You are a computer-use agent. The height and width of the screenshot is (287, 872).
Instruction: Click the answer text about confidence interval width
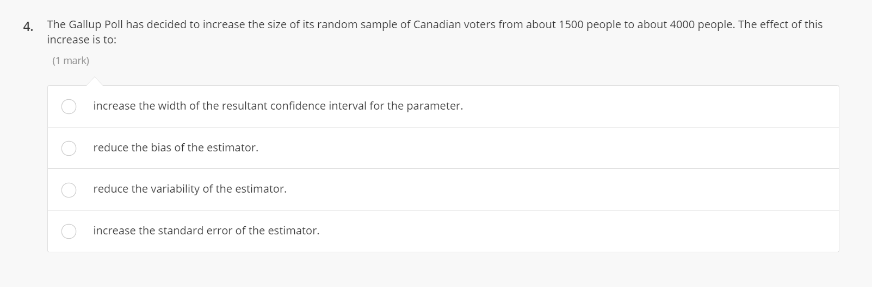point(277,106)
